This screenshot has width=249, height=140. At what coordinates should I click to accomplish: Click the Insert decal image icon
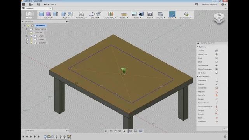134,14
